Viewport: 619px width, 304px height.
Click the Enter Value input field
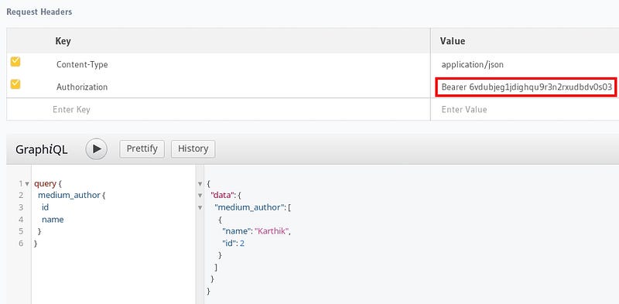pyautogui.click(x=525, y=109)
